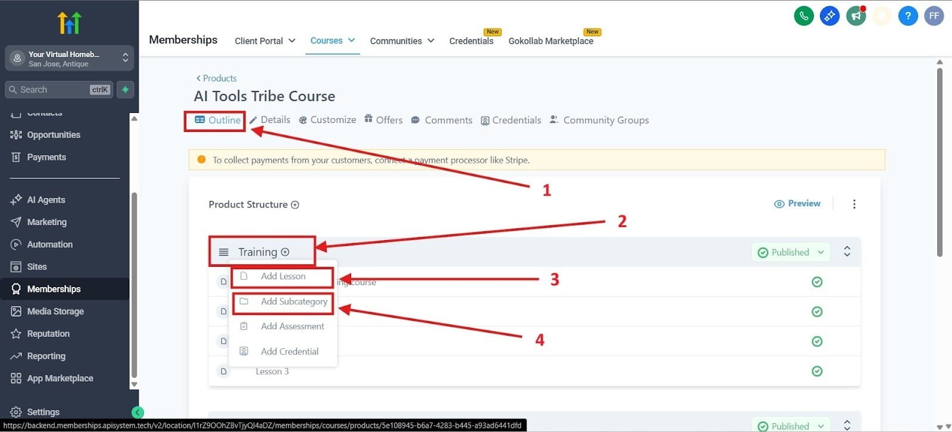952x432 pixels.
Task: Click the plus icon next to Product Structure
Action: pos(295,205)
